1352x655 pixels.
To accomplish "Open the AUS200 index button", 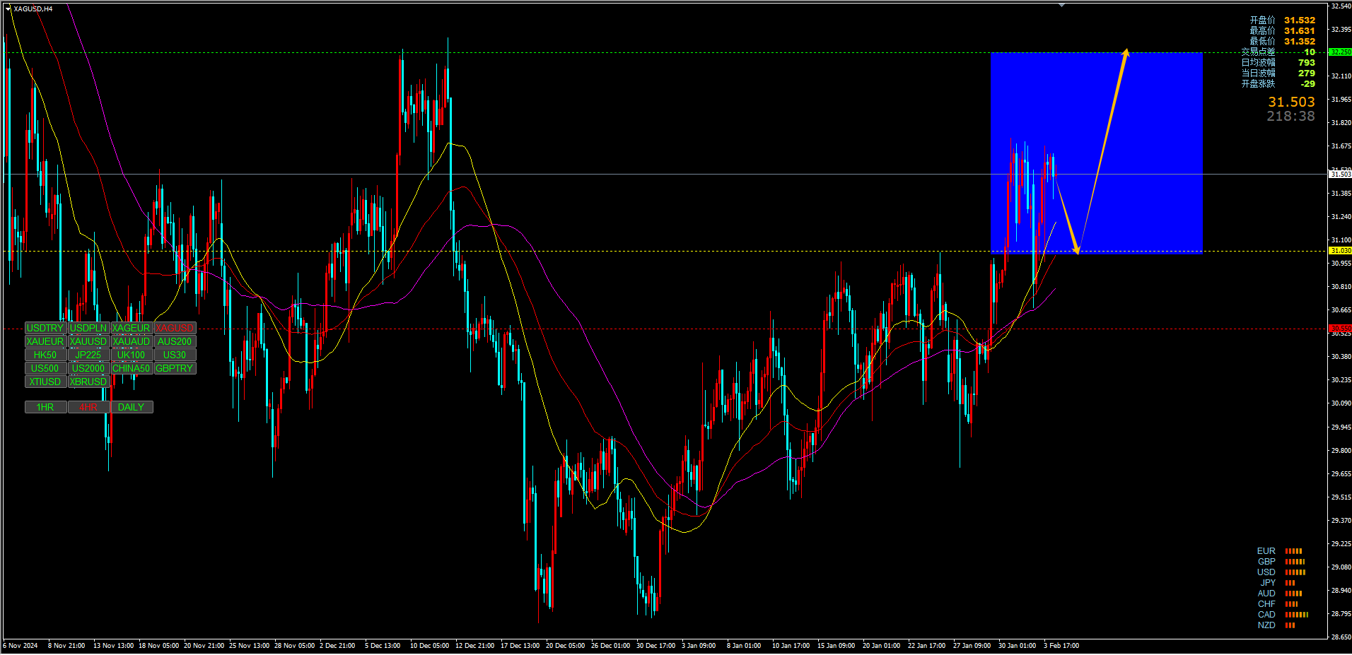I will click(175, 341).
